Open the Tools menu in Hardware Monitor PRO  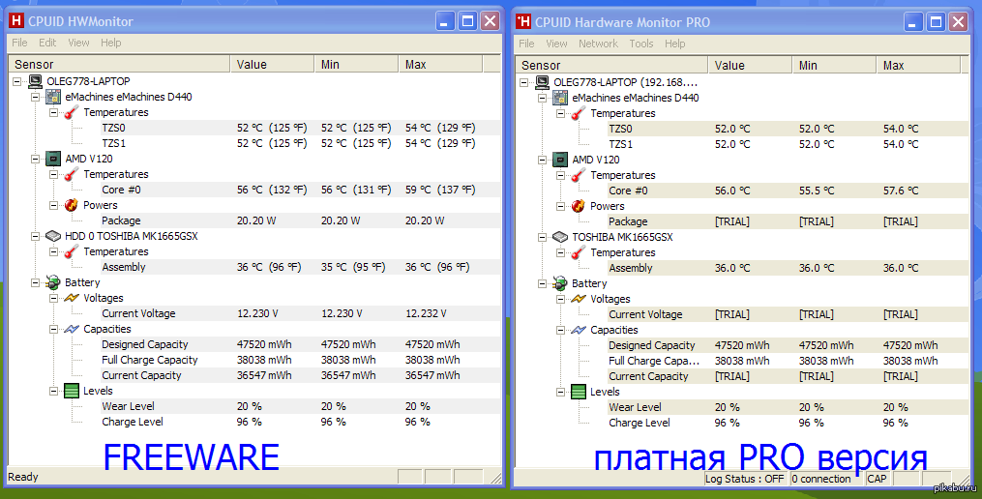click(x=640, y=44)
